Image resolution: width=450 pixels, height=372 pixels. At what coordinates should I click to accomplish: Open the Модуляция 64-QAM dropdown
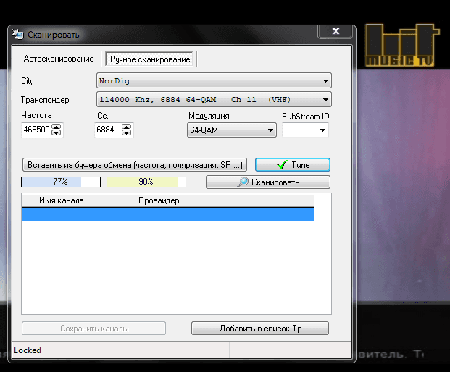click(x=232, y=130)
